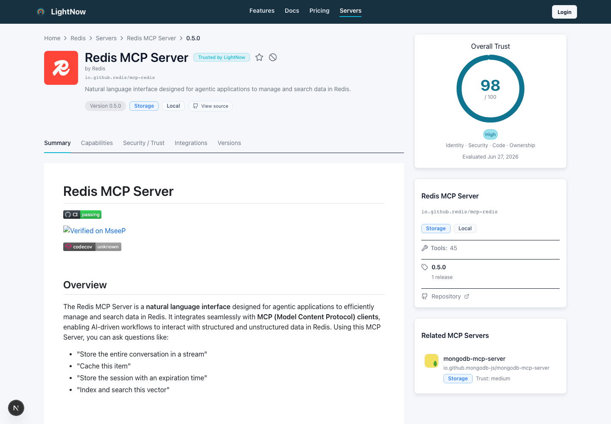Select the Summary tab
This screenshot has width=611, height=424.
point(57,143)
